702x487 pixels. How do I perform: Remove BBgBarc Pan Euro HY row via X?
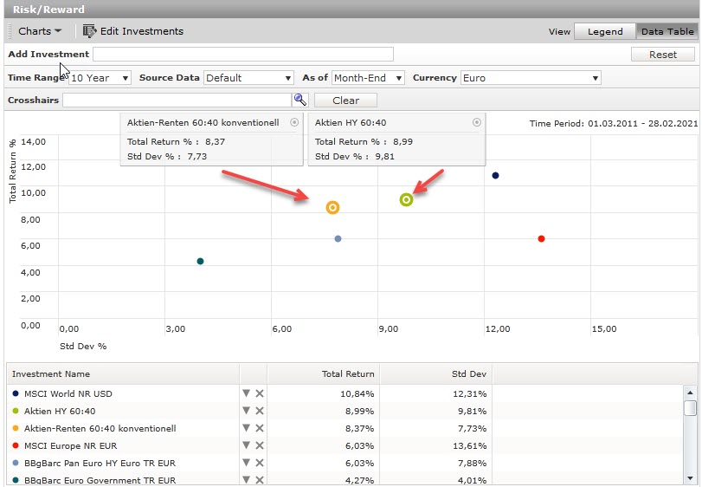tap(260, 463)
